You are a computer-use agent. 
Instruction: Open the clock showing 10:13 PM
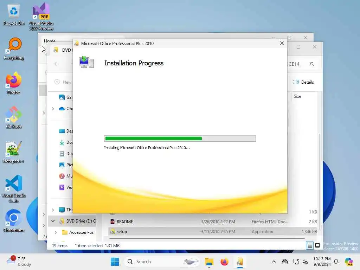point(322,262)
